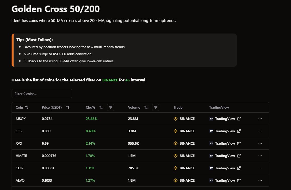Click the TradingView logo icon in the HMSTR row

click(211, 156)
